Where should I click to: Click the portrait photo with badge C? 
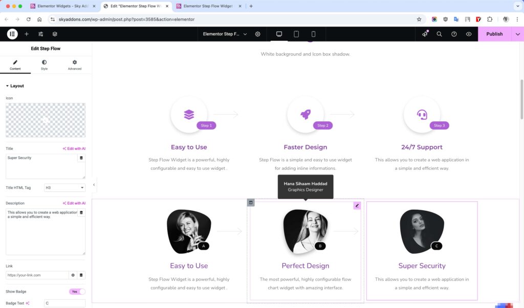422,231
